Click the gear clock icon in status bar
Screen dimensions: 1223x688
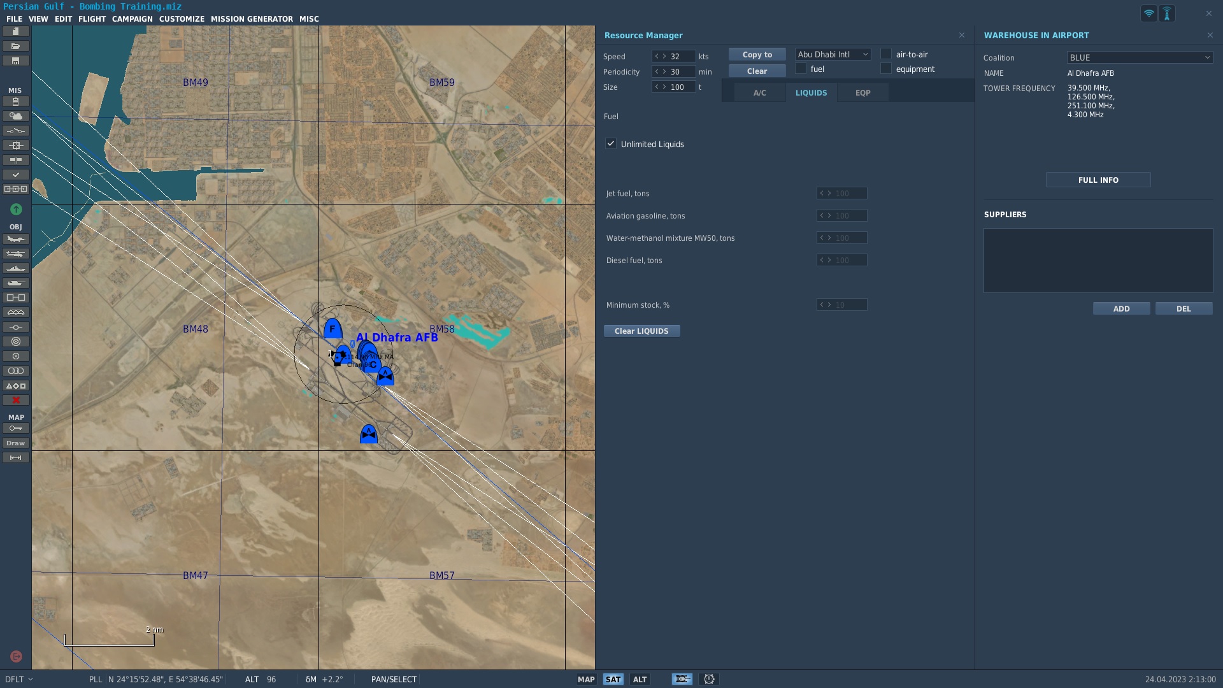(709, 679)
